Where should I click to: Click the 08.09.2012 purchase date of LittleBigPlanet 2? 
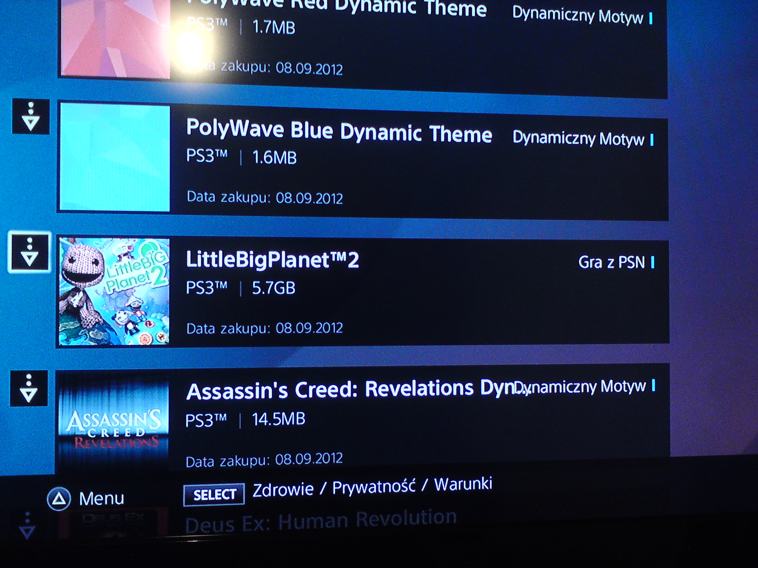coord(309,328)
